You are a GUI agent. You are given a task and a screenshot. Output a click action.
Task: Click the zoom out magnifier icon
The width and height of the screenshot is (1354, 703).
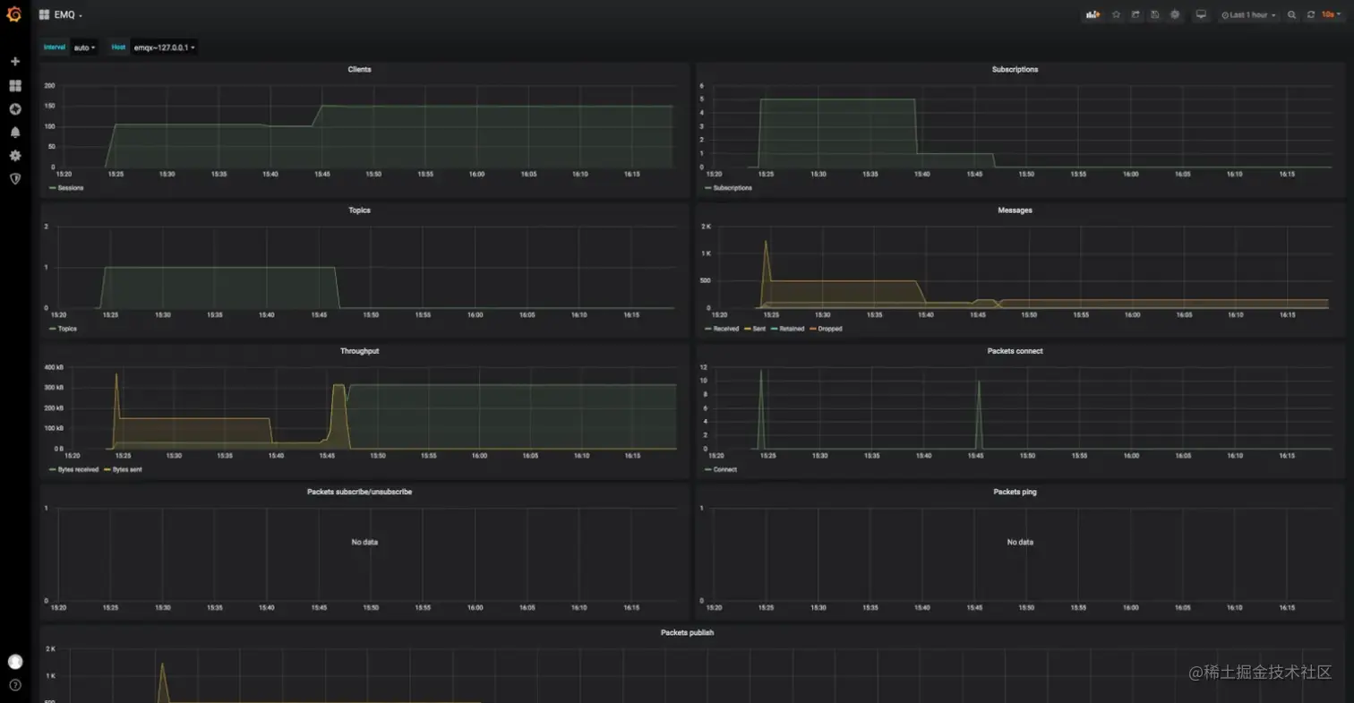click(x=1290, y=14)
